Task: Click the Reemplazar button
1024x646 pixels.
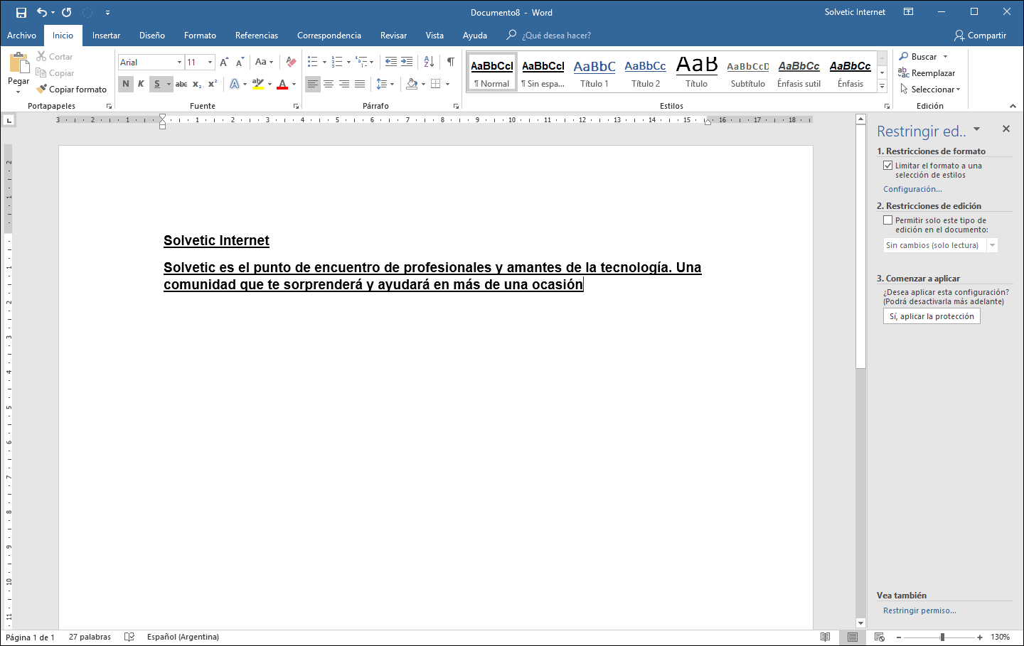Action: click(927, 73)
